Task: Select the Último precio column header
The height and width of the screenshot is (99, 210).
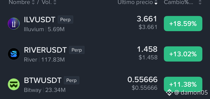Action: [135, 2]
